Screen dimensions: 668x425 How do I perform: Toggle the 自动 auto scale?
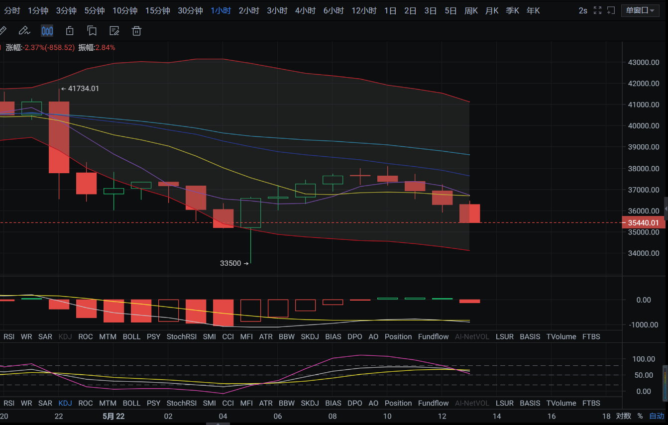tap(657, 416)
